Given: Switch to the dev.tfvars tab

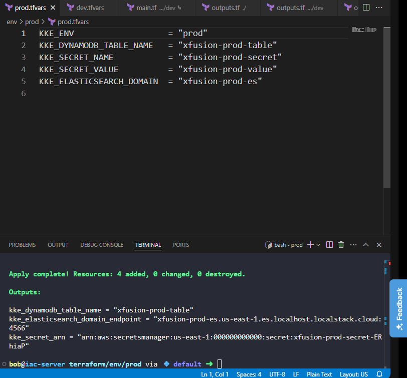Looking at the screenshot, I should pos(90,8).
